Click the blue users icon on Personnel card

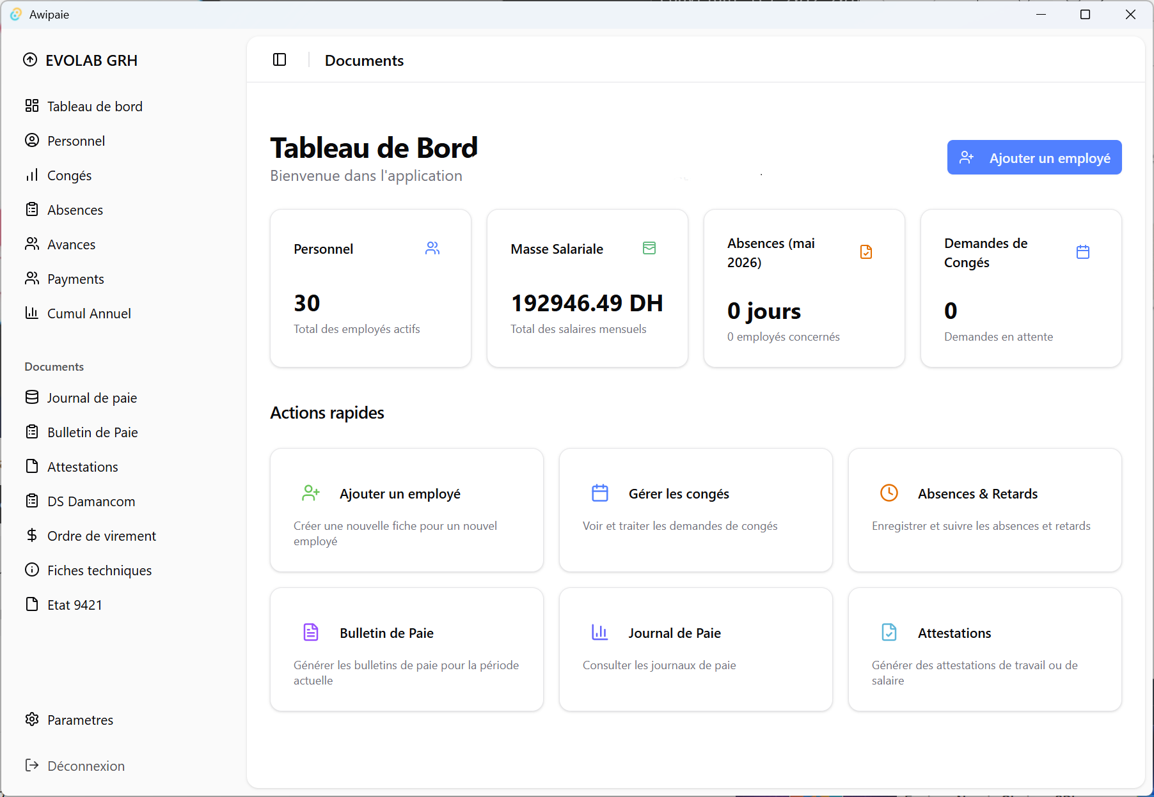pos(432,248)
